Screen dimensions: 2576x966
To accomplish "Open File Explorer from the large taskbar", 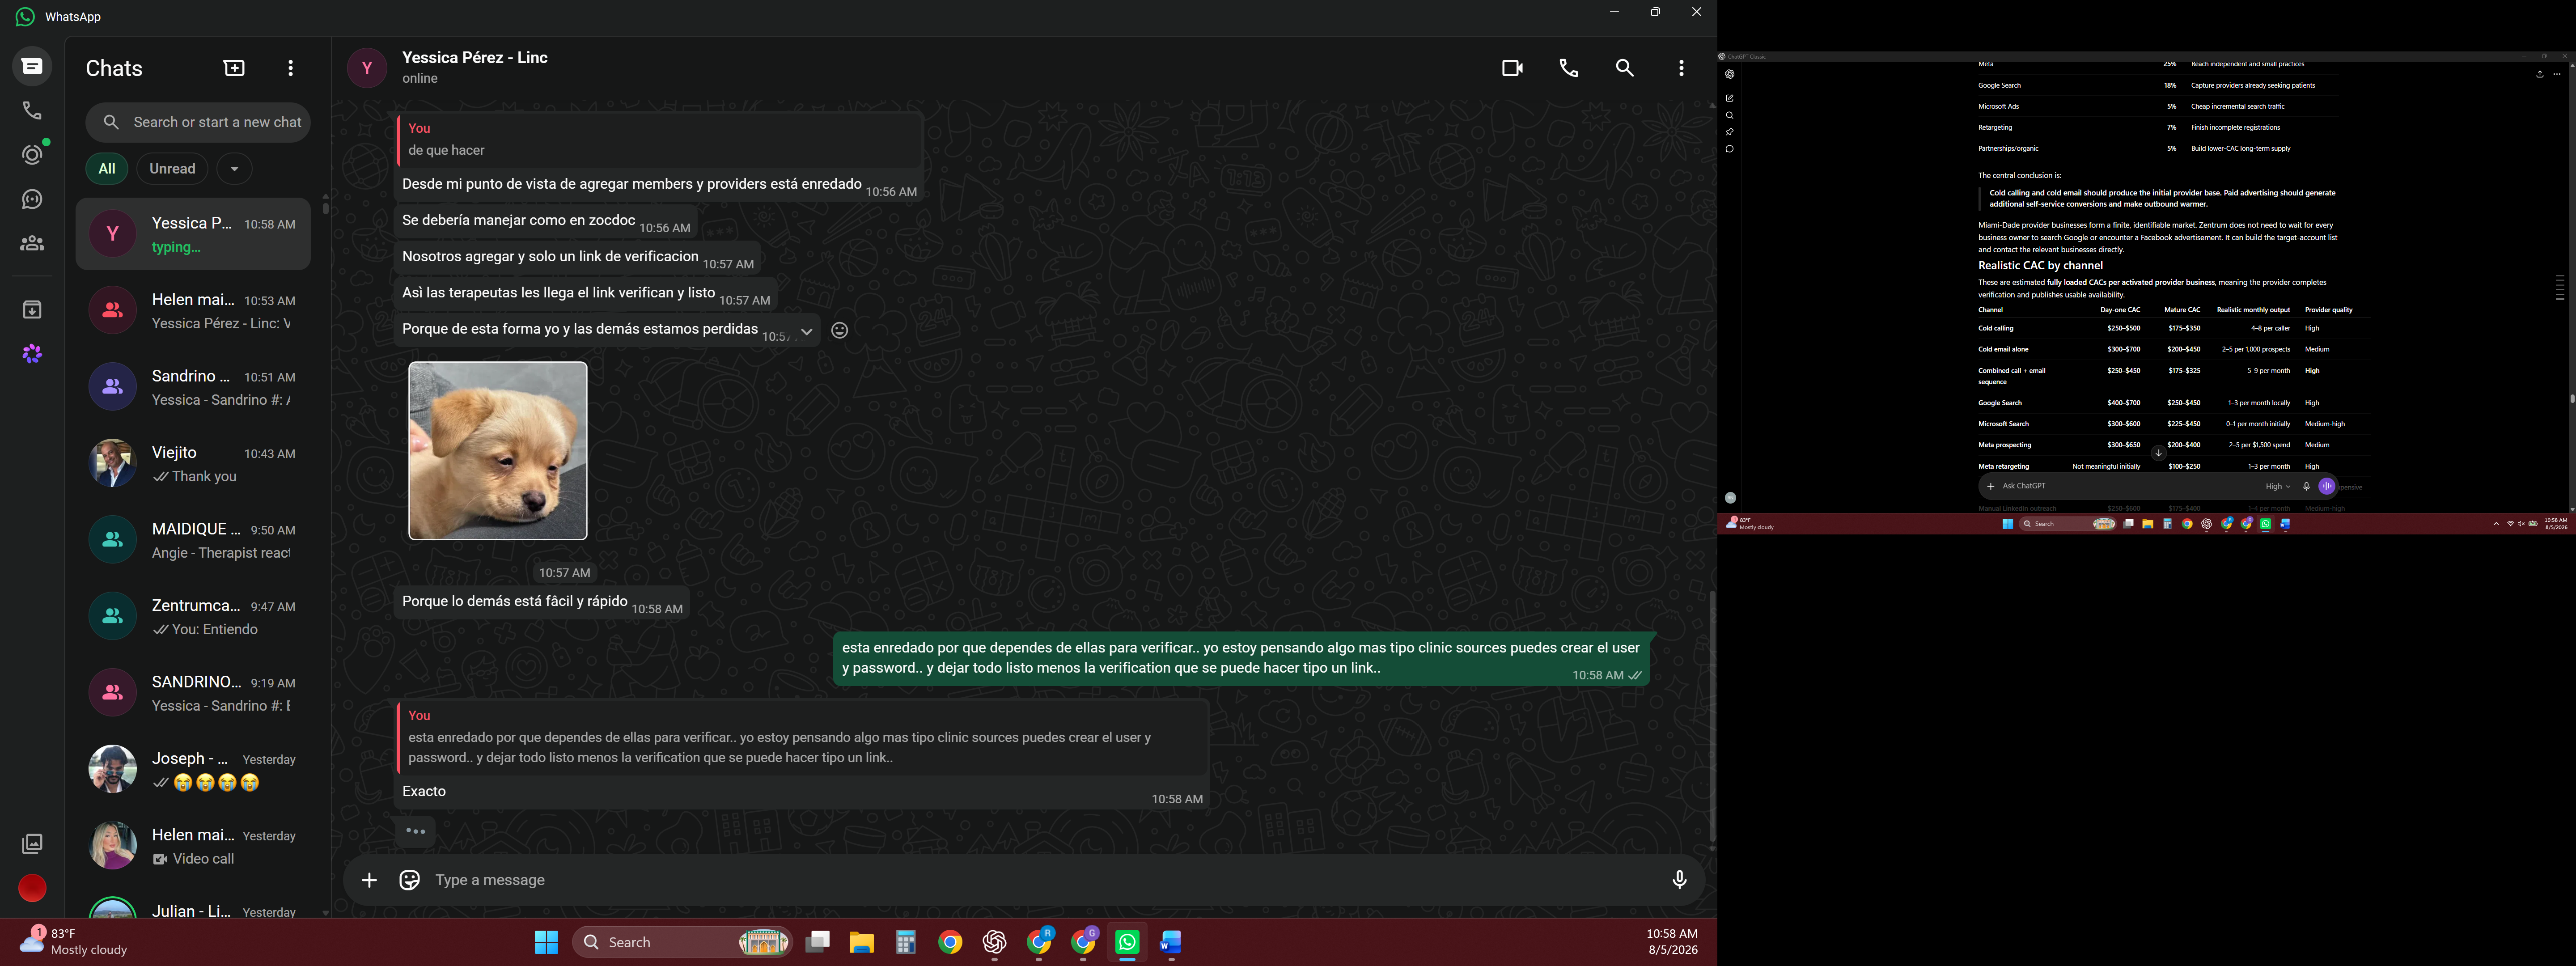I will click(x=861, y=942).
